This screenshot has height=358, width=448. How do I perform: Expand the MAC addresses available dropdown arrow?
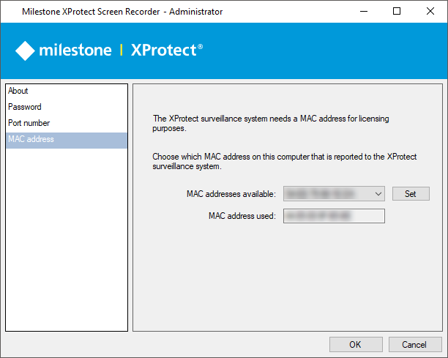coord(378,194)
